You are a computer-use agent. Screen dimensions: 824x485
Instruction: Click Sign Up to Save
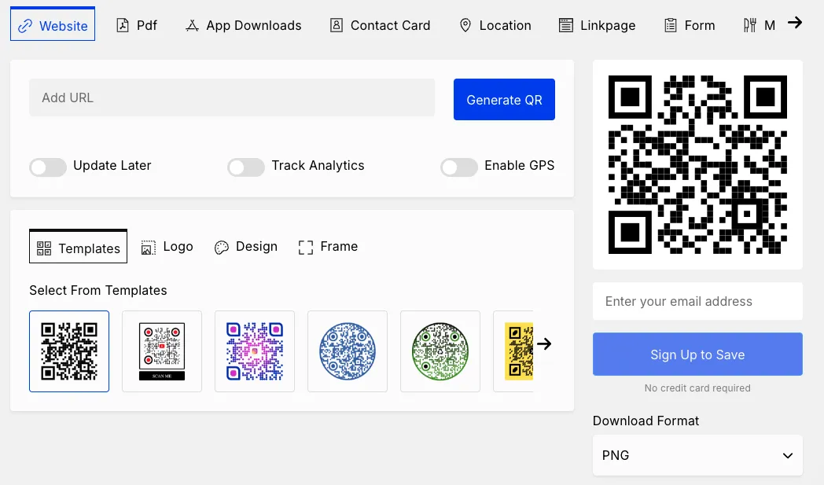click(697, 354)
